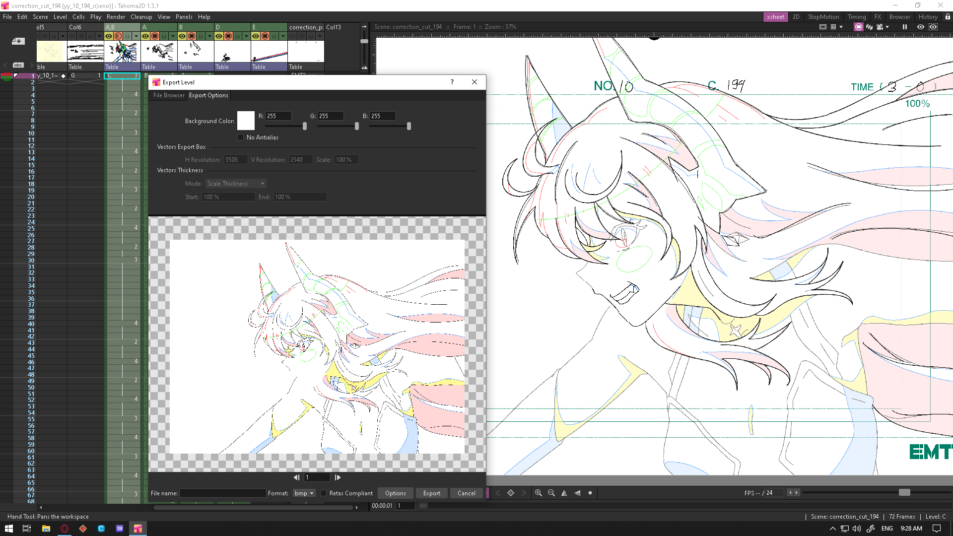Open column B dropdown arrow in xsheet
Screen dimensions: 953x536
point(209,36)
